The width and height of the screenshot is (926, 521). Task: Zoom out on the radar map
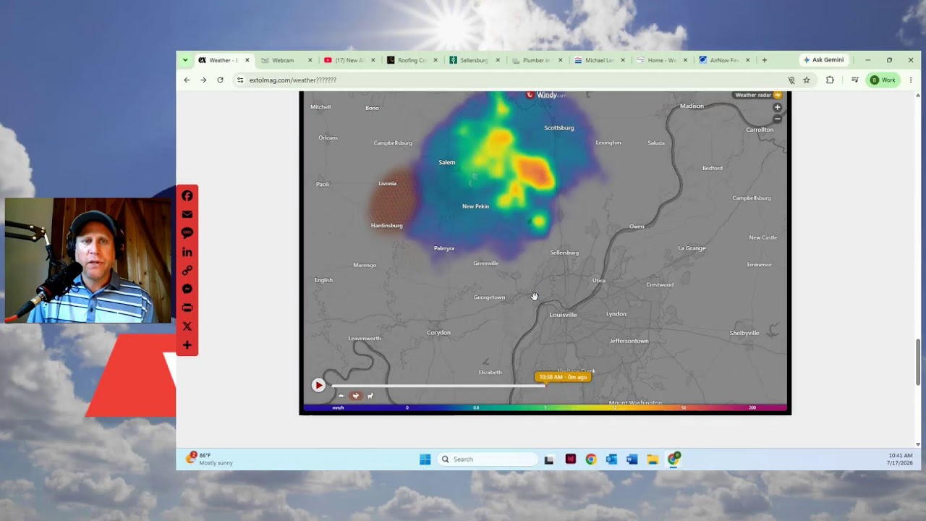tap(777, 119)
